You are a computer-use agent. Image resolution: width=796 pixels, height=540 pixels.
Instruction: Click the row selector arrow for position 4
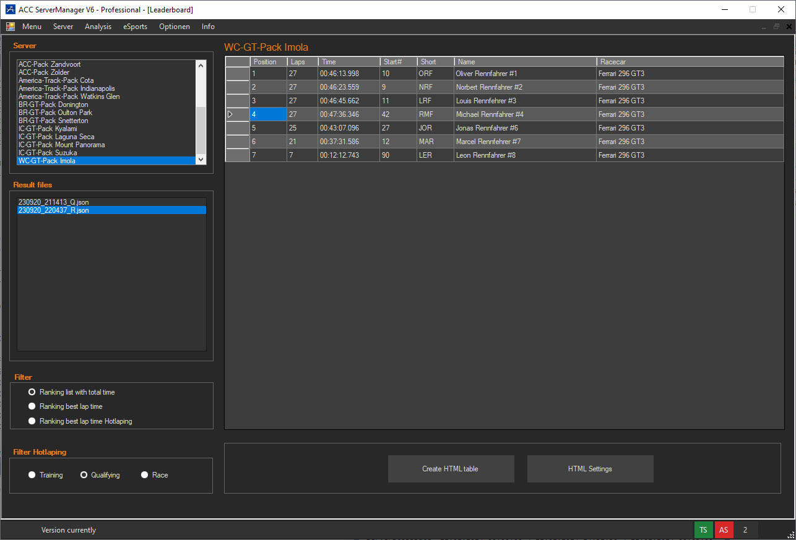(231, 114)
